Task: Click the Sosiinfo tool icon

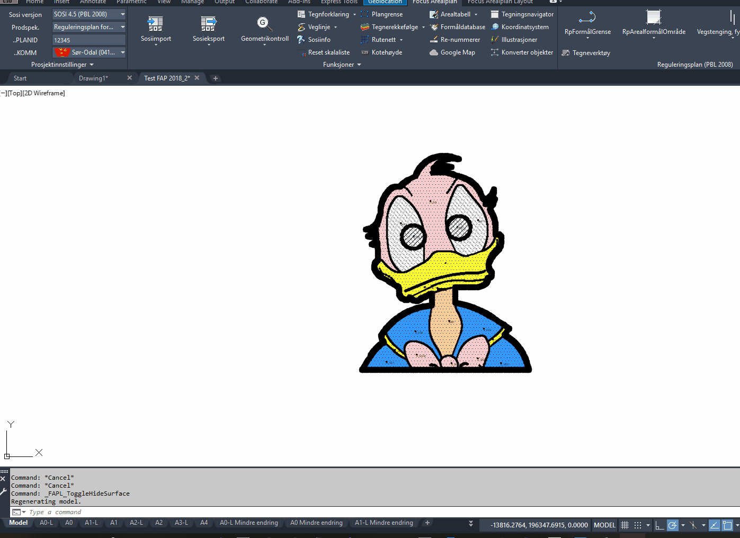Action: click(x=301, y=40)
